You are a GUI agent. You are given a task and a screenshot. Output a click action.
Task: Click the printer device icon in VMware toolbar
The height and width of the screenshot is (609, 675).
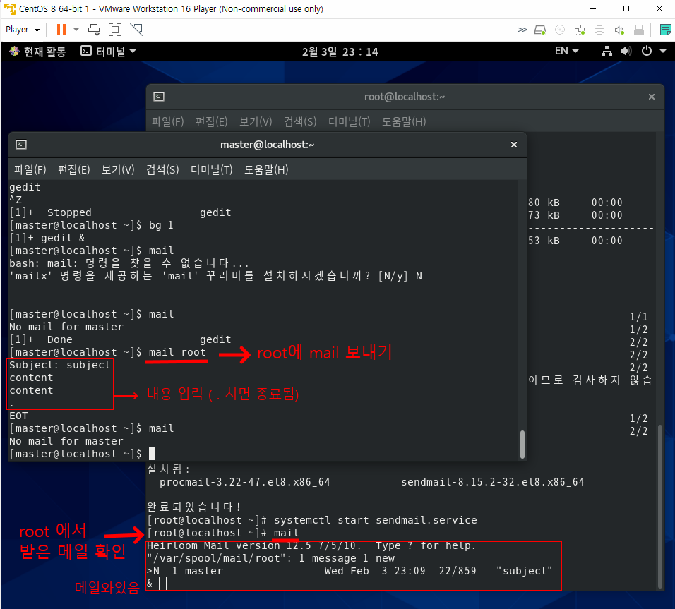[599, 30]
